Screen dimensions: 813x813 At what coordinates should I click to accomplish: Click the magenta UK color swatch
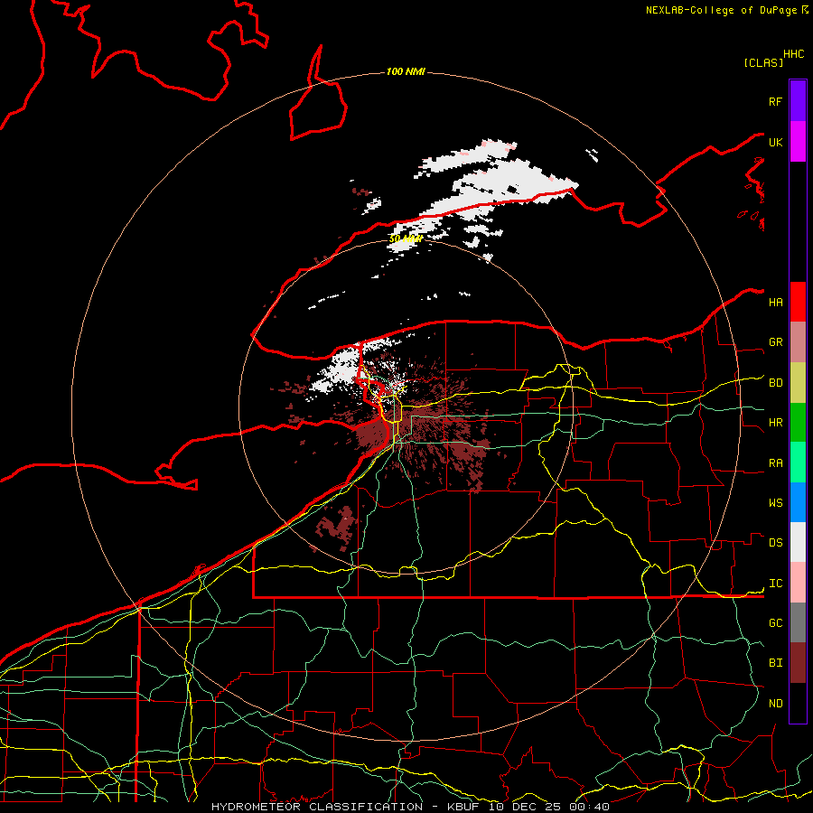pyautogui.click(x=798, y=142)
